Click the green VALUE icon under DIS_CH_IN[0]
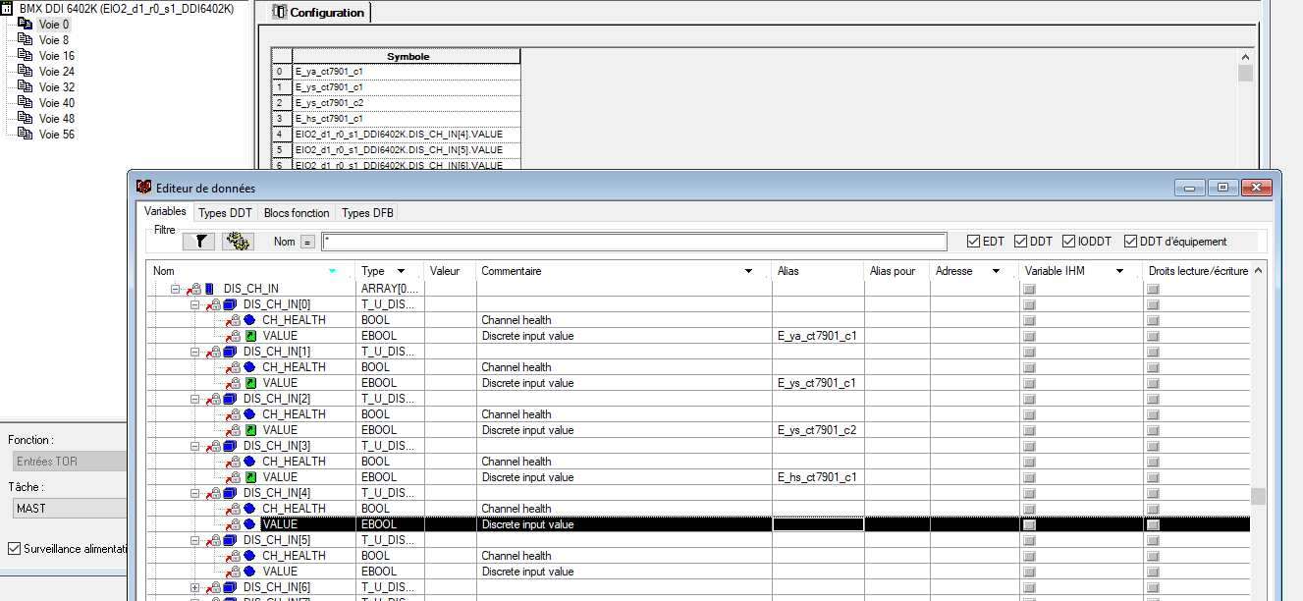This screenshot has width=1303, height=601. pos(250,336)
